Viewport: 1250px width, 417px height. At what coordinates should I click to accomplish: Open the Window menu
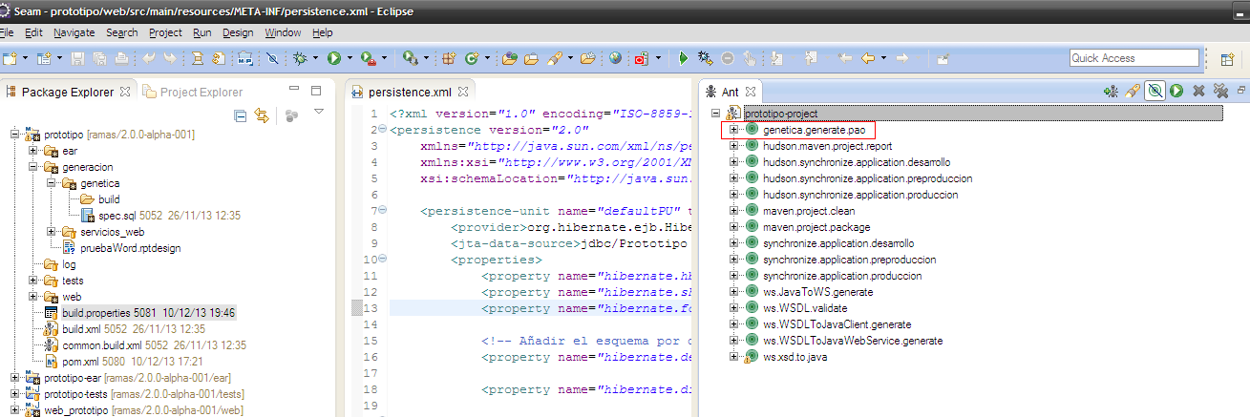(283, 32)
